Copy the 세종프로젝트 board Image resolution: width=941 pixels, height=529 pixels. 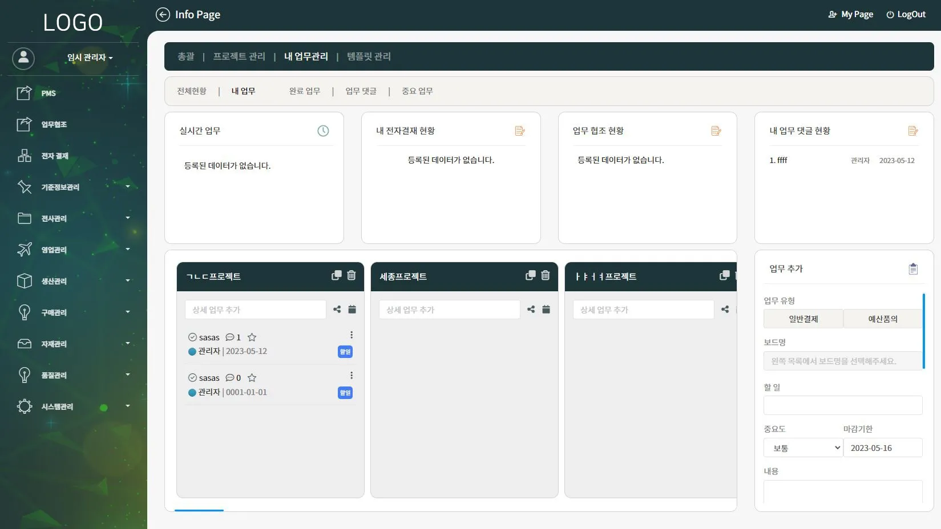tap(531, 275)
